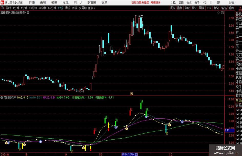Open the 财富圈 menu
242x156 pixels.
(92, 3)
